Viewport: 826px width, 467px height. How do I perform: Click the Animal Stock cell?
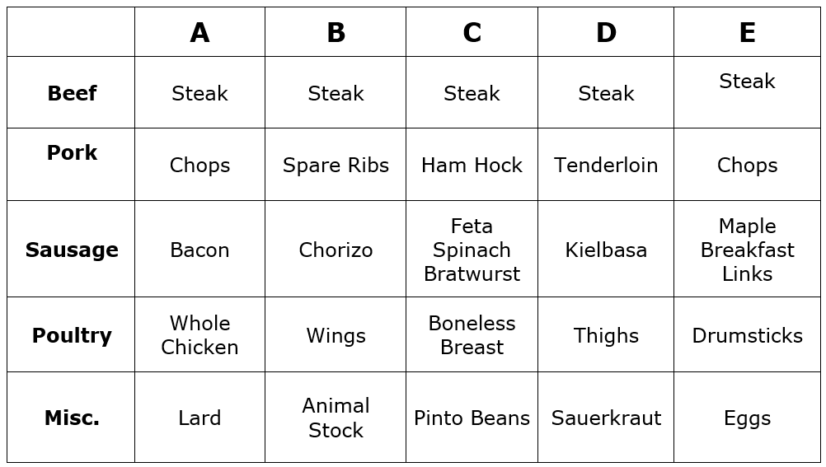click(x=336, y=418)
